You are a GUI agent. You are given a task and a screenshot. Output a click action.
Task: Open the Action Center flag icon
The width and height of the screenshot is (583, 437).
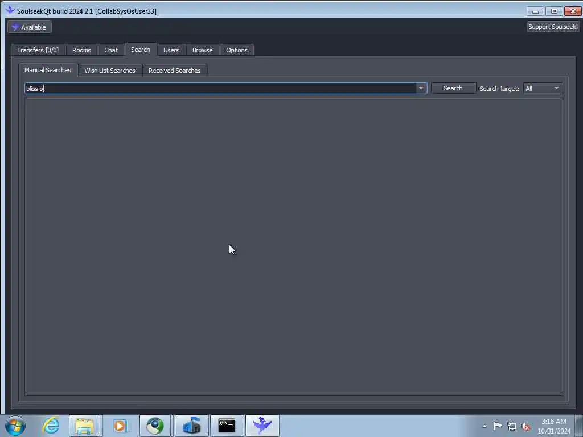coord(498,426)
